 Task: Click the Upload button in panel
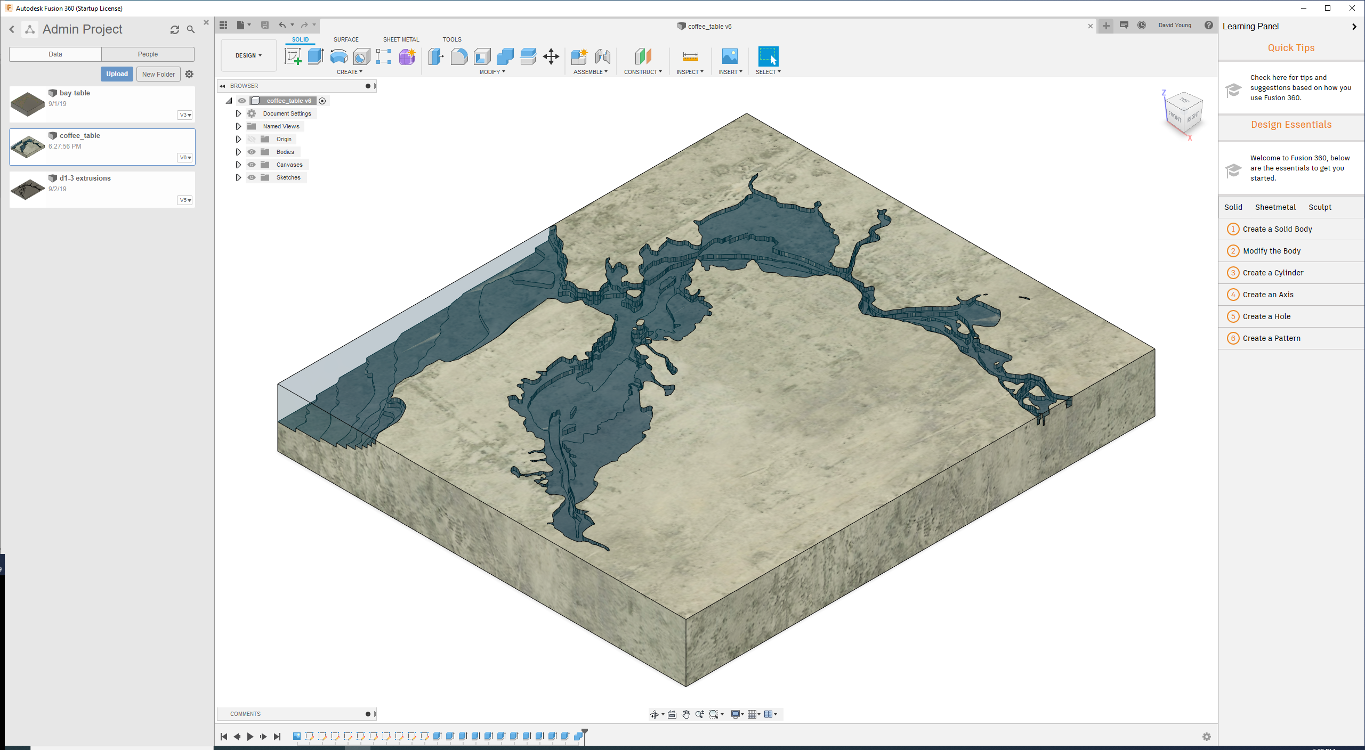(116, 73)
